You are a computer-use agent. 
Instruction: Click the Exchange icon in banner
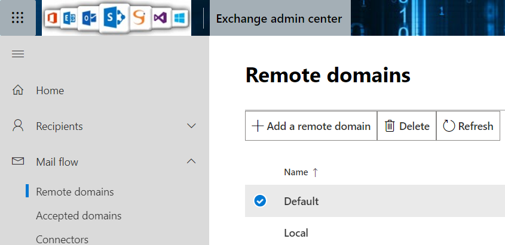pyautogui.click(x=71, y=18)
